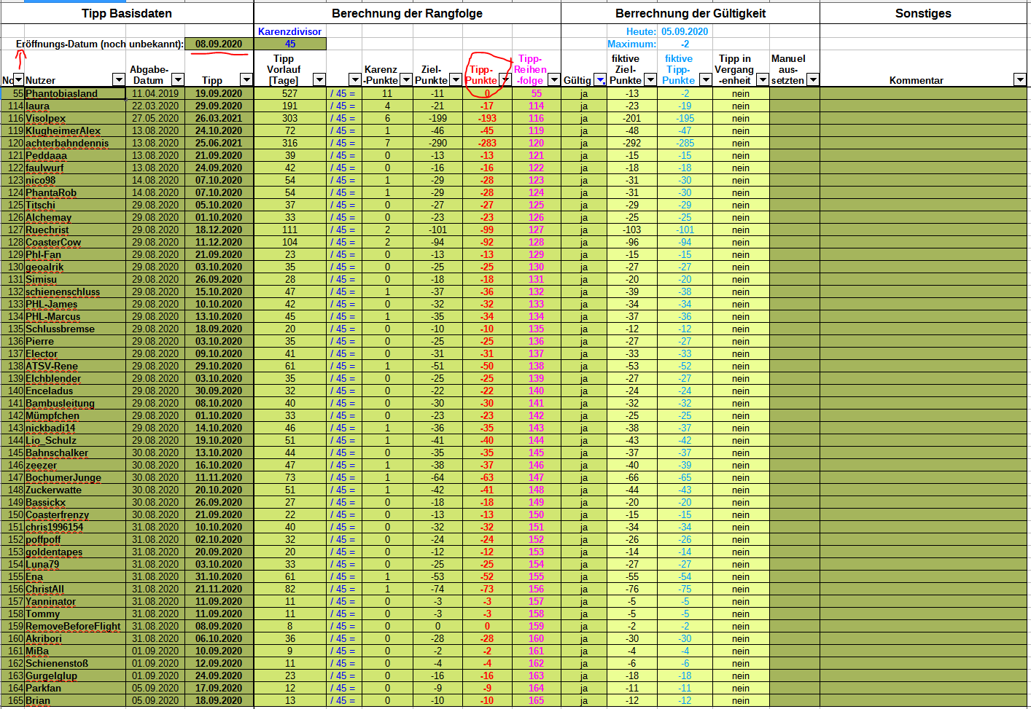Select the Heute date cell 05.09.2020
The width and height of the screenshot is (1031, 709).
pyautogui.click(x=685, y=31)
